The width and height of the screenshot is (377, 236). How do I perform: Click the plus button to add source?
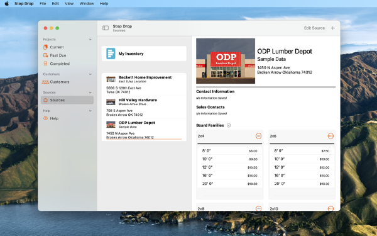[x=332, y=28]
